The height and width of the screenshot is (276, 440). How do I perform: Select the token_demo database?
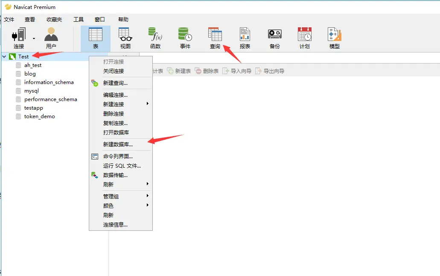point(40,116)
